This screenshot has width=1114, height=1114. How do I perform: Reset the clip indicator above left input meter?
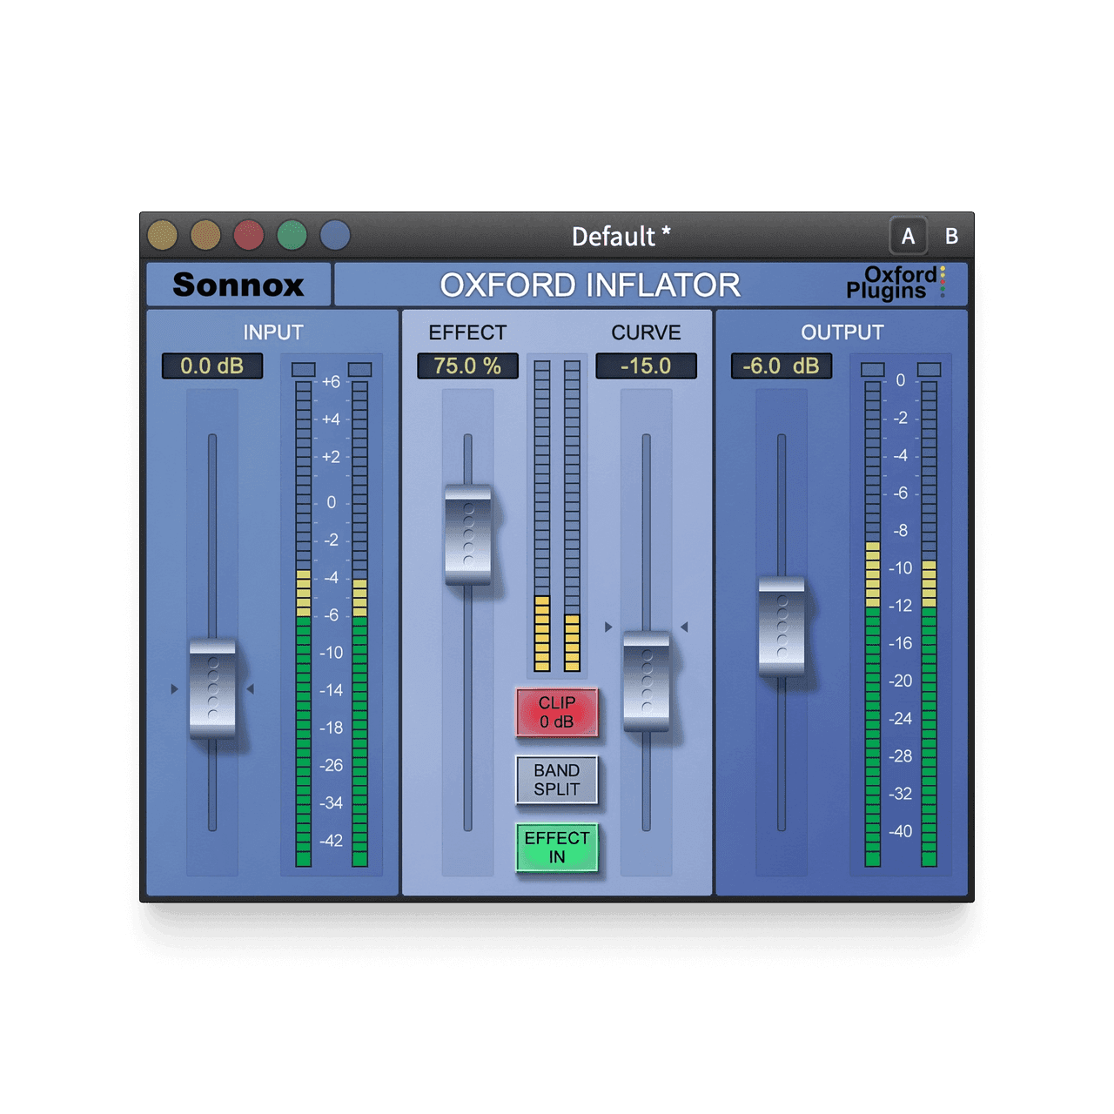(x=302, y=371)
